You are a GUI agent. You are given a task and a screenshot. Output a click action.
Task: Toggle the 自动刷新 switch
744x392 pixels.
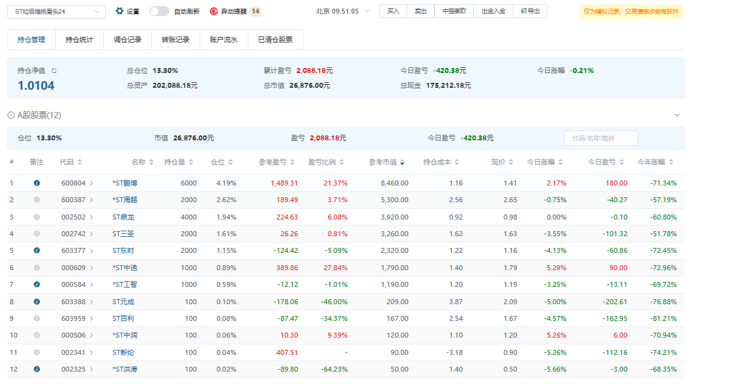pyautogui.click(x=159, y=11)
